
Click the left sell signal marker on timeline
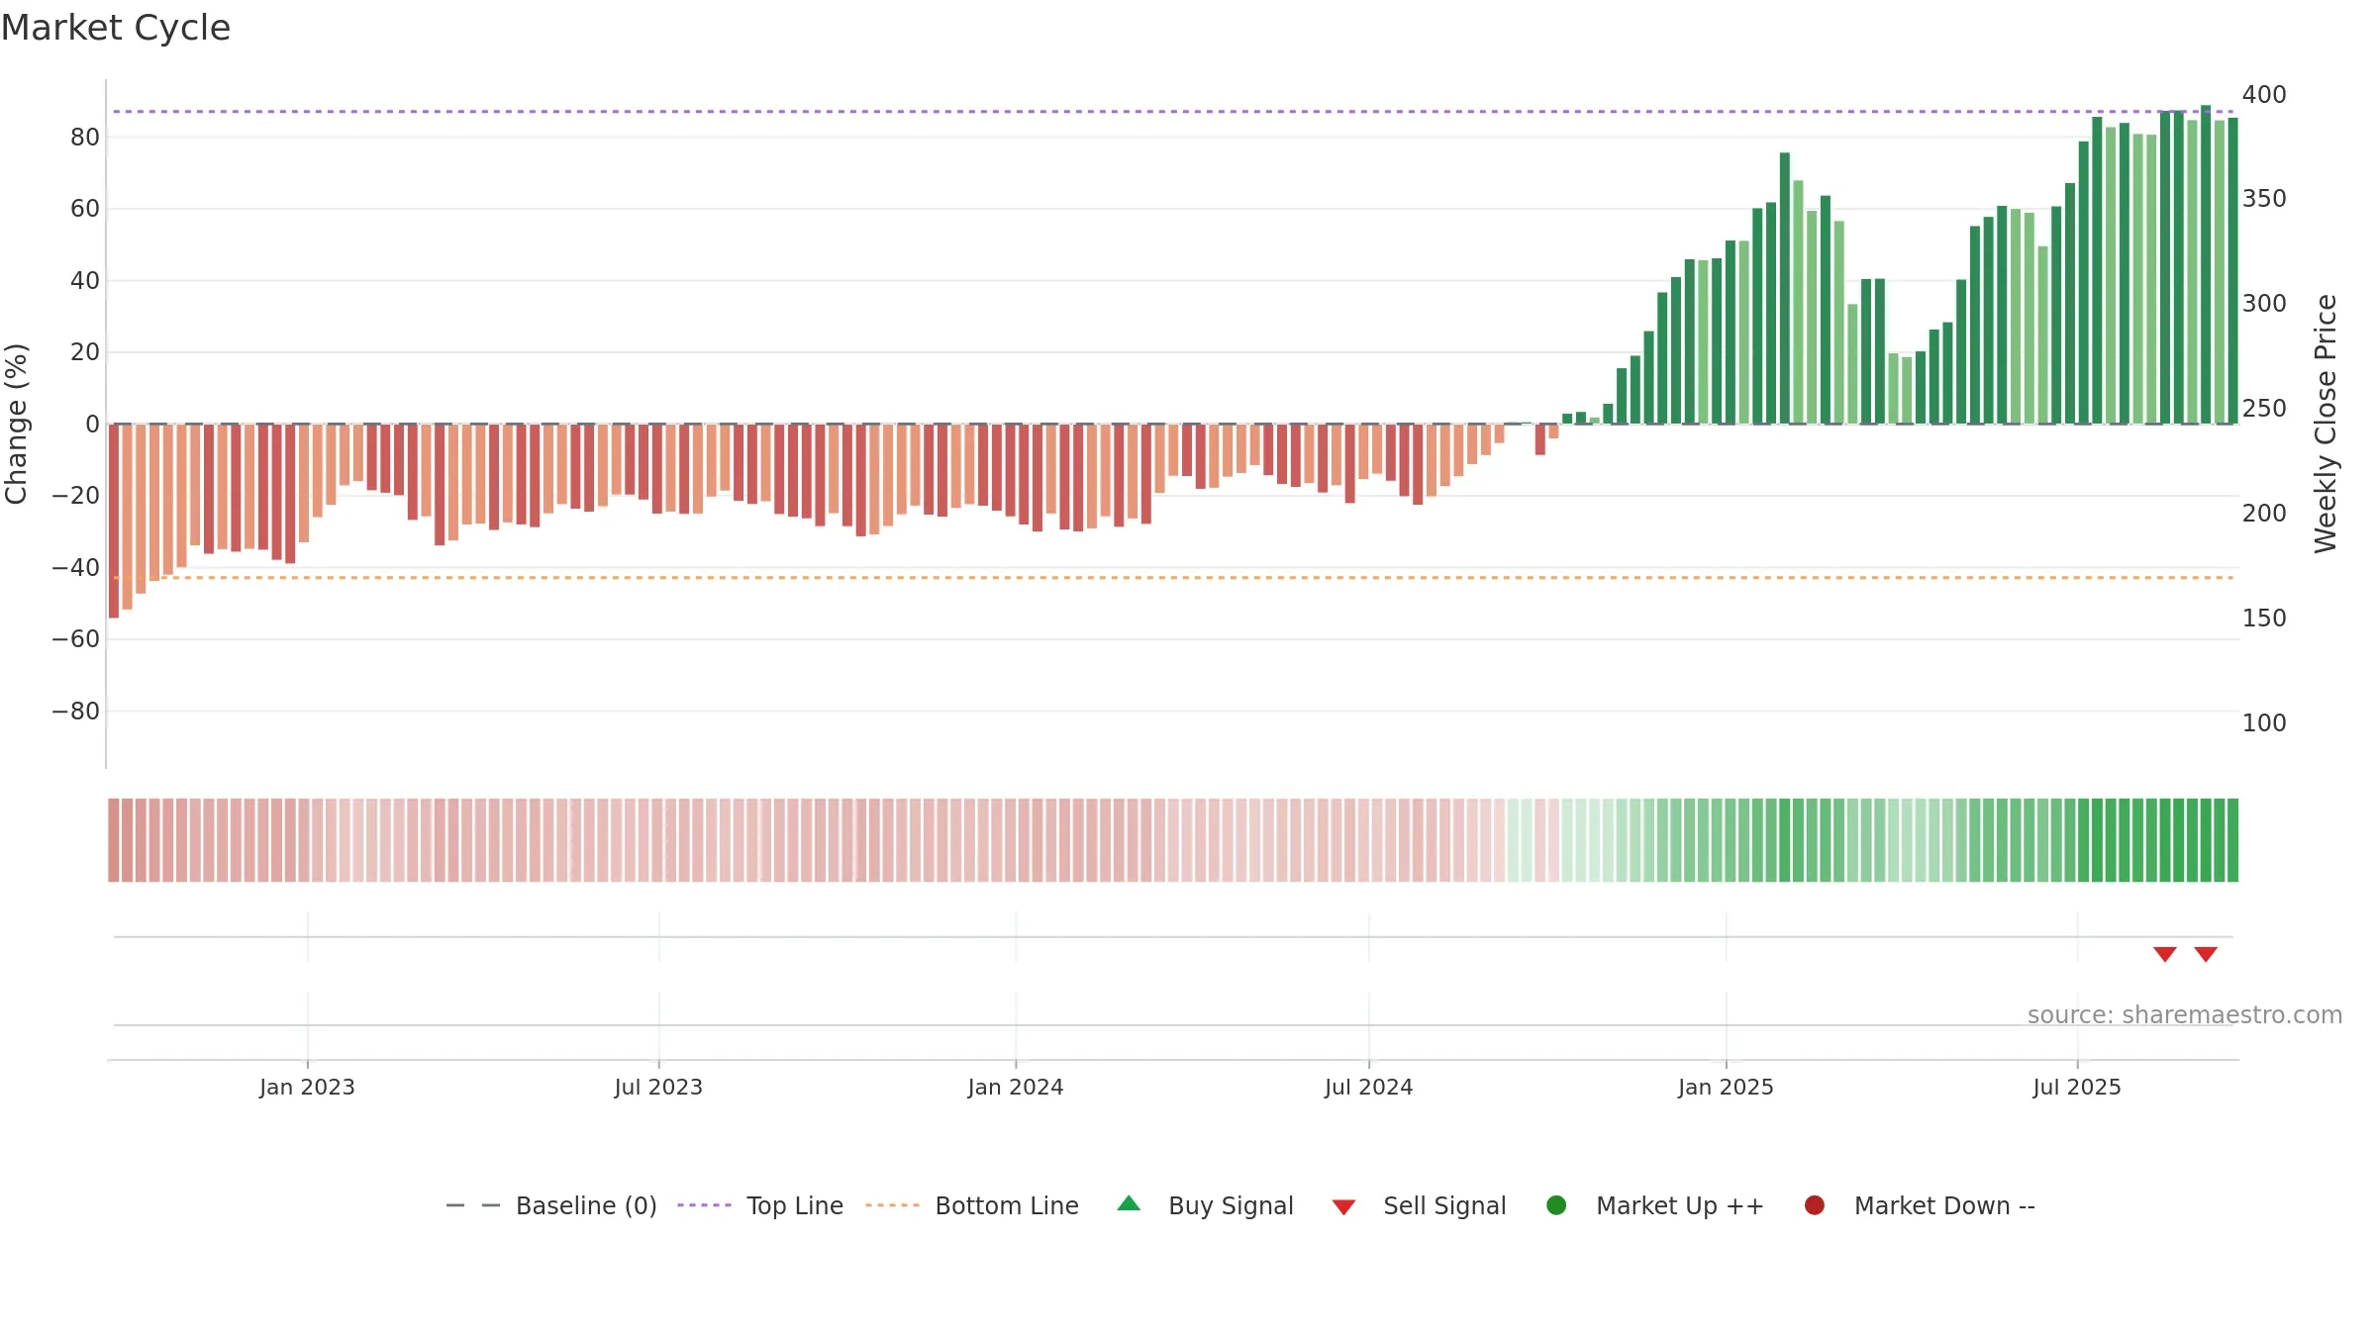point(2165,954)
